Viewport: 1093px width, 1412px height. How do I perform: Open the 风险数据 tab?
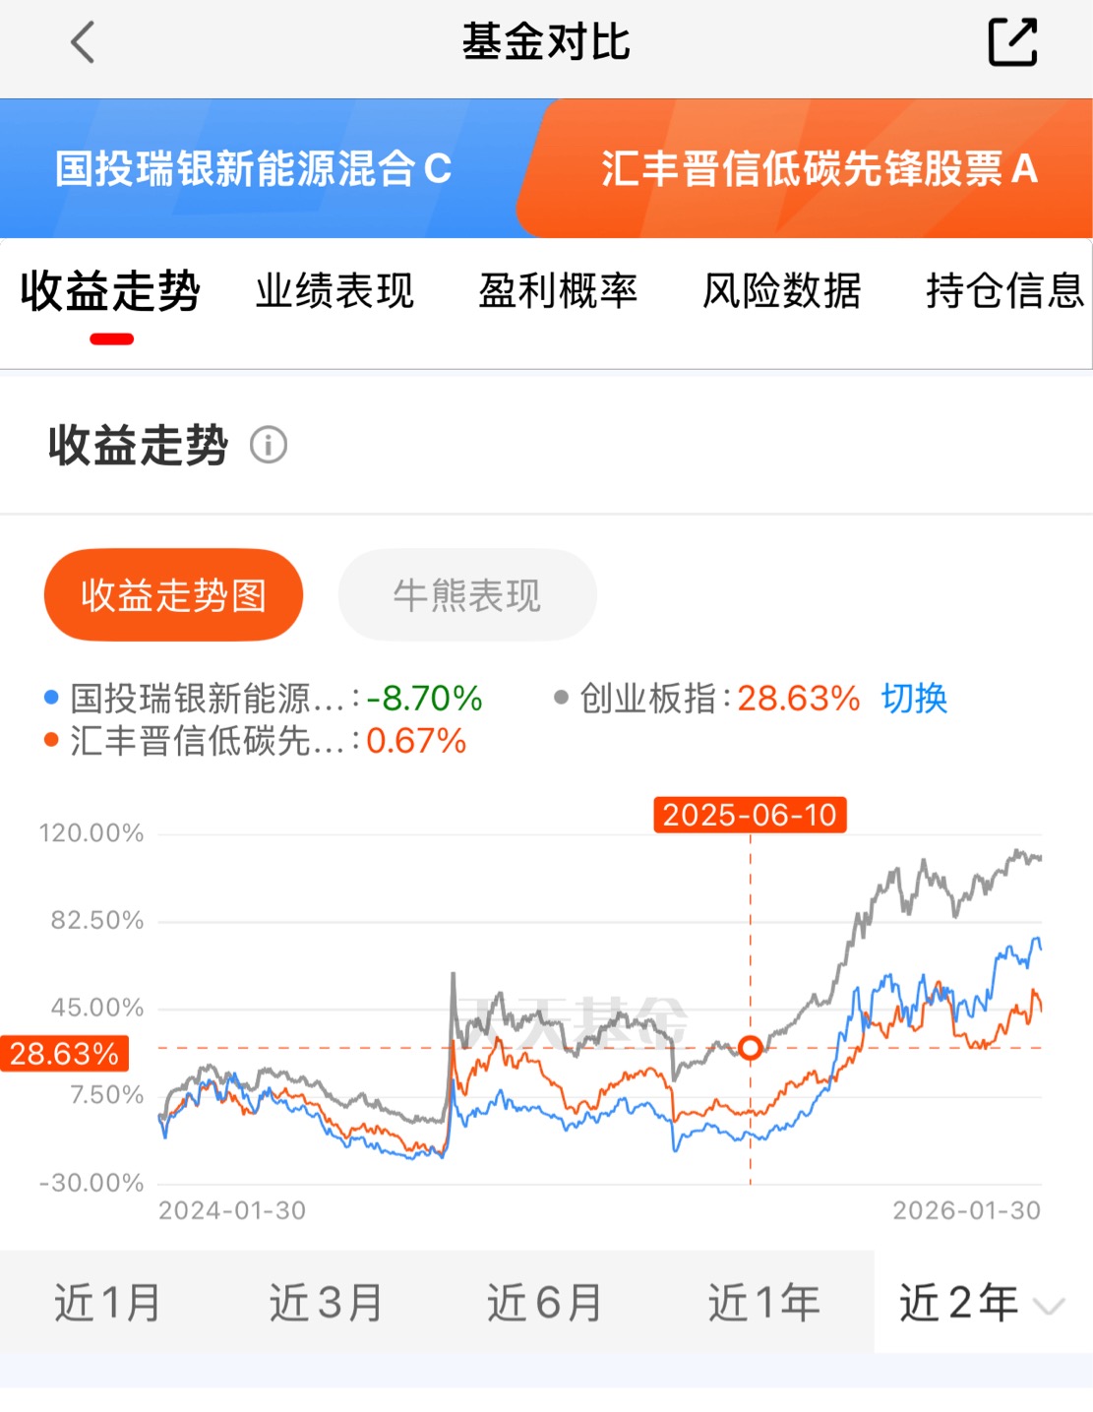click(781, 291)
